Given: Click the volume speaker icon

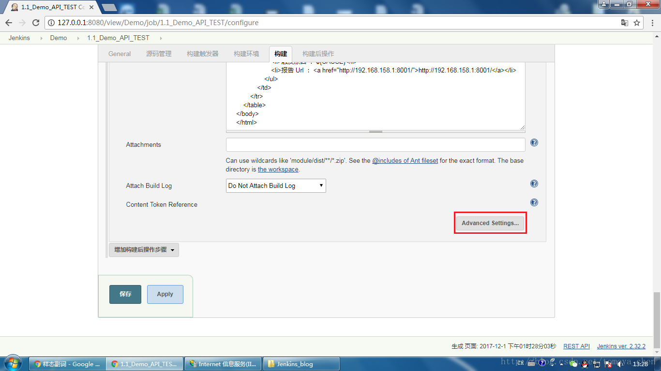Looking at the screenshot, I should (x=620, y=363).
